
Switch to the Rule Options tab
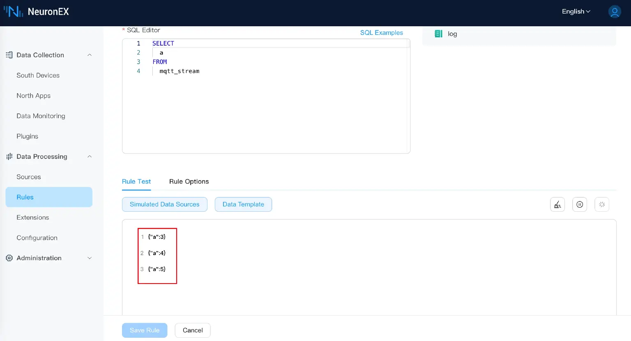tap(189, 181)
